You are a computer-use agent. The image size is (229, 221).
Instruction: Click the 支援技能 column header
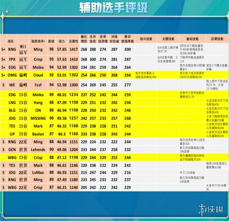click(x=168, y=39)
